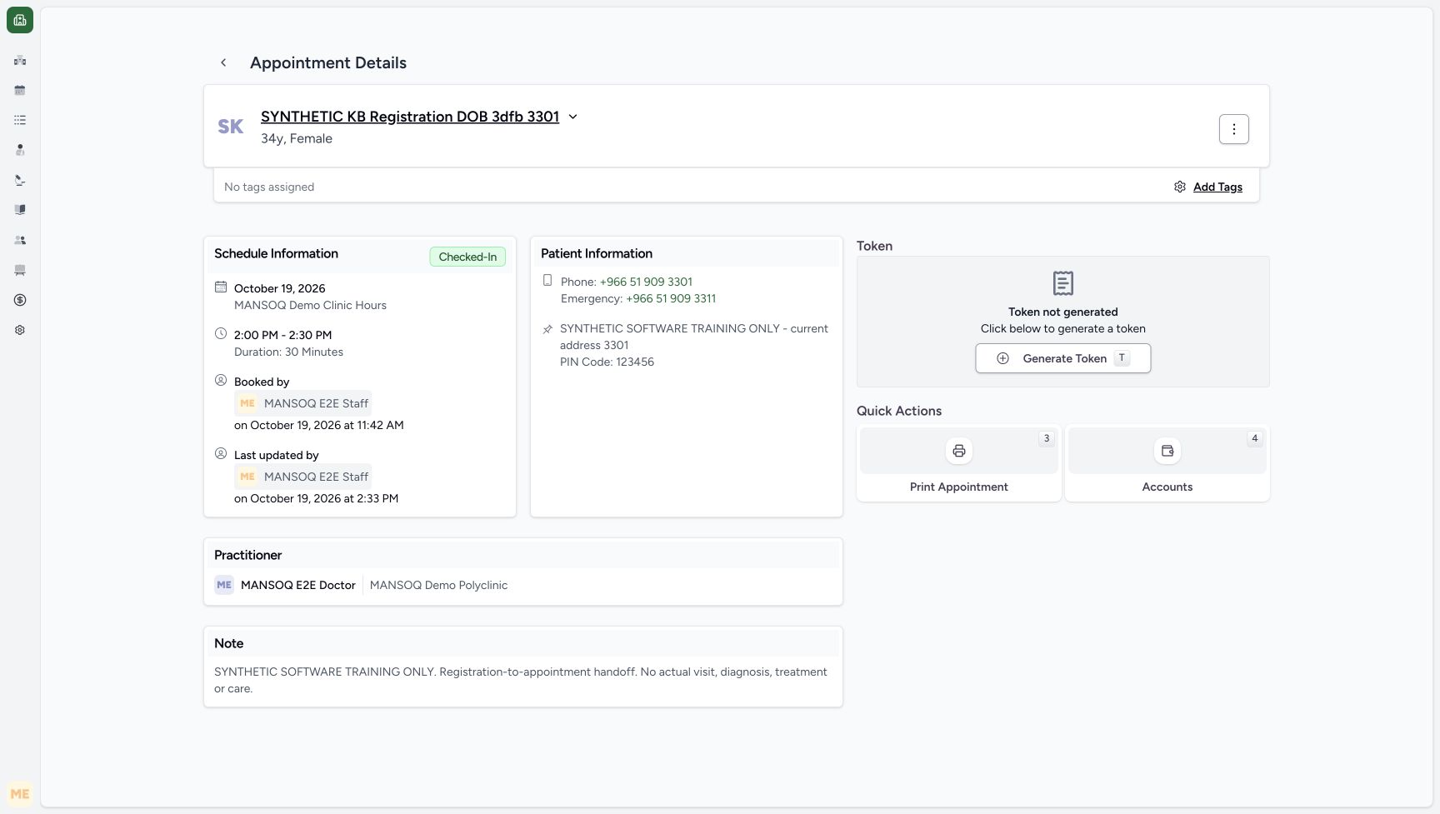
Task: Click the SK patient avatar initials
Action: 231,127
